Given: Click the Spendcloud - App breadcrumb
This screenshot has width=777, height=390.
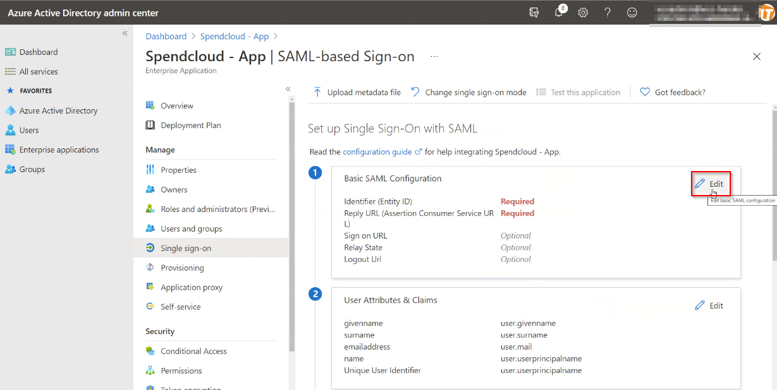Looking at the screenshot, I should 235,37.
